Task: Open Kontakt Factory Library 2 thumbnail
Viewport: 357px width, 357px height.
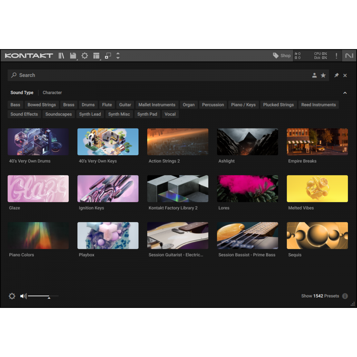Action: [x=178, y=189]
